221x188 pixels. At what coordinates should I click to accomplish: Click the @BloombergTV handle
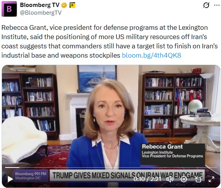click(41, 13)
